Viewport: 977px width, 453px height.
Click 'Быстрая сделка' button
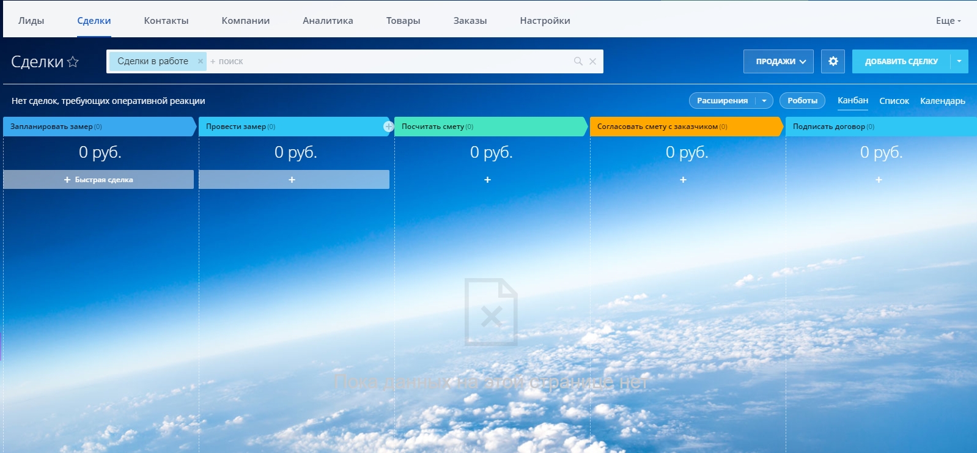98,180
